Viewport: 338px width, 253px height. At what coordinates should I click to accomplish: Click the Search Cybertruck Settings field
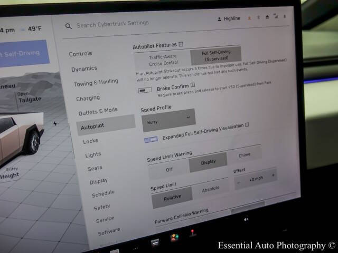112,24
